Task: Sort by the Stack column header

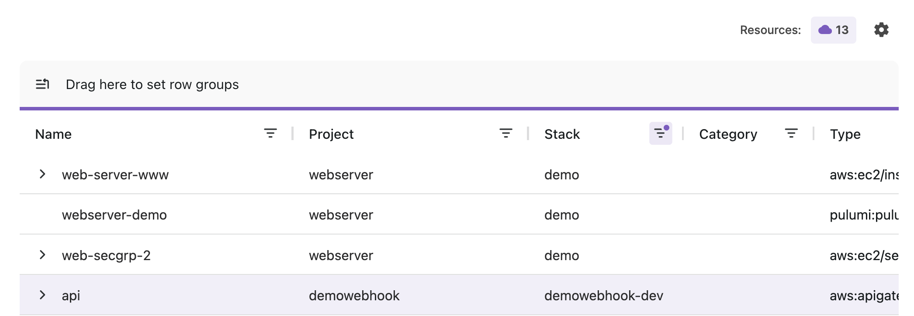Action: (562, 134)
